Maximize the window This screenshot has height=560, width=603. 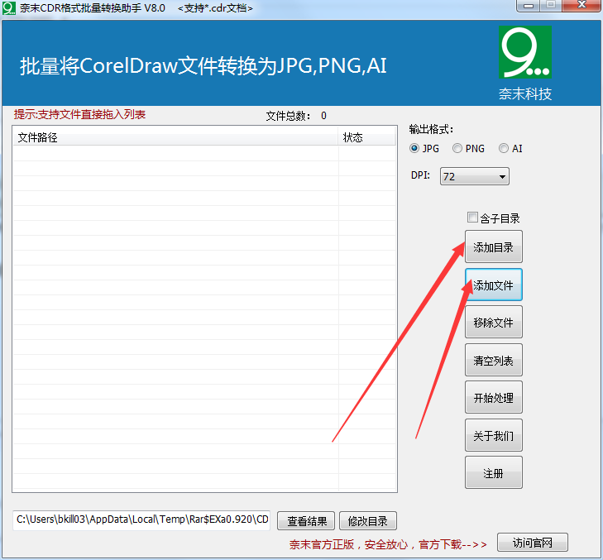pos(551,5)
